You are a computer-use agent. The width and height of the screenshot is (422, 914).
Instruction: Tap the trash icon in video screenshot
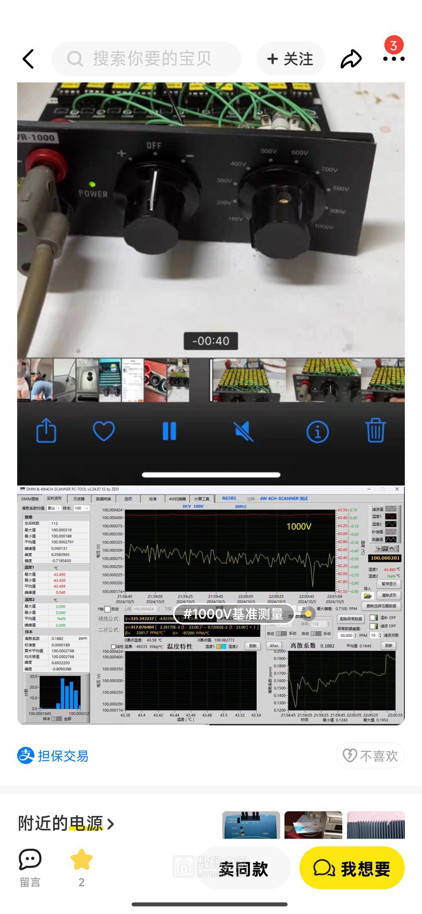click(x=376, y=430)
